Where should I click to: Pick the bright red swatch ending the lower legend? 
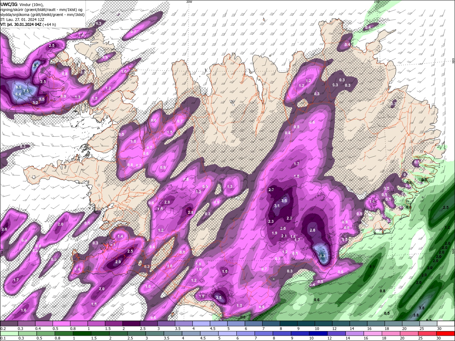(445, 334)
